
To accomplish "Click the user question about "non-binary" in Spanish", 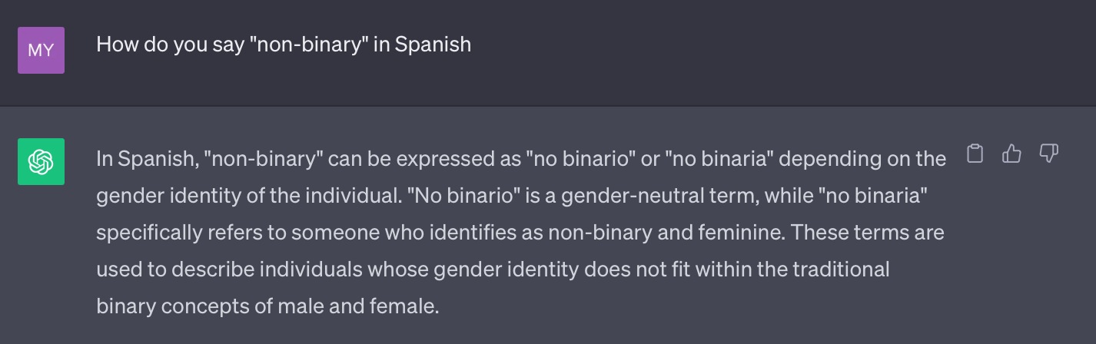I will [x=284, y=45].
